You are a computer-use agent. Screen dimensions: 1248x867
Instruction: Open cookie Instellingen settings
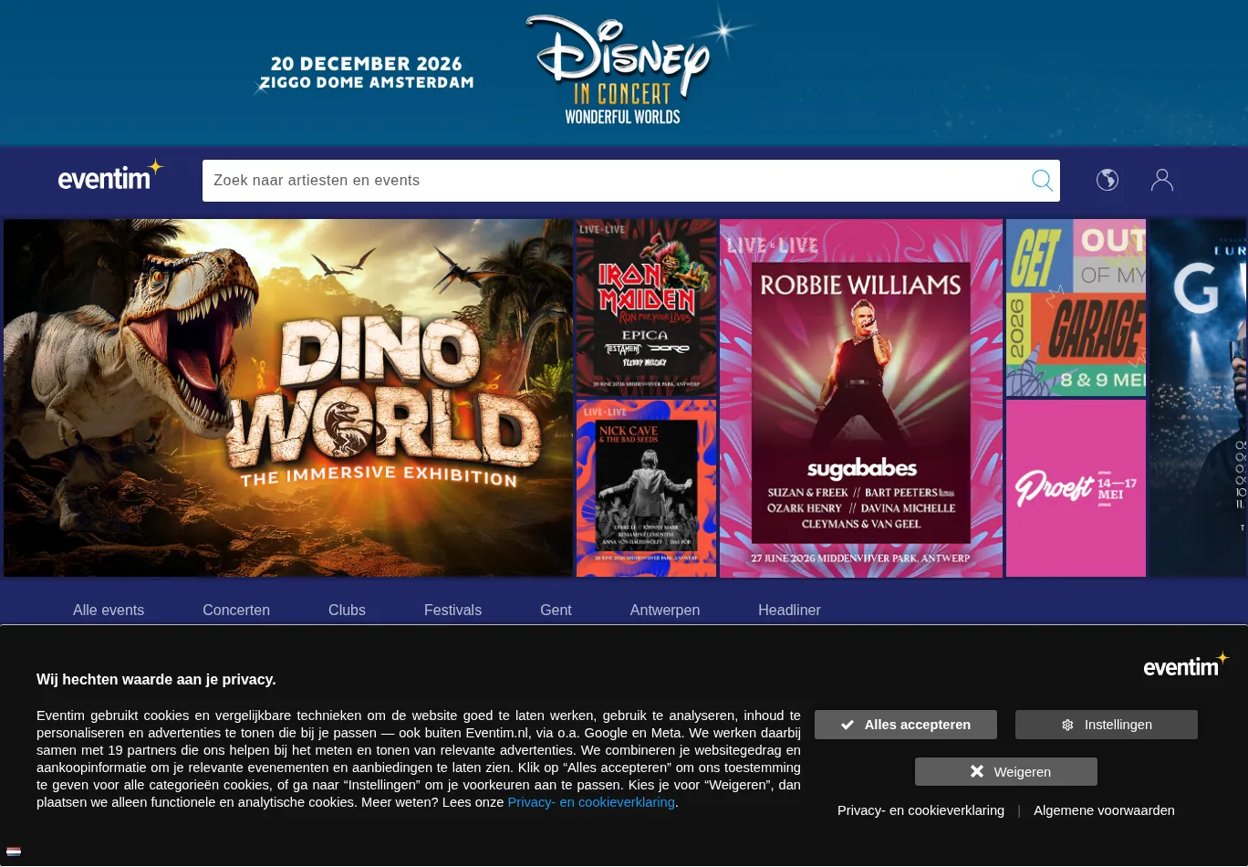[1106, 725]
